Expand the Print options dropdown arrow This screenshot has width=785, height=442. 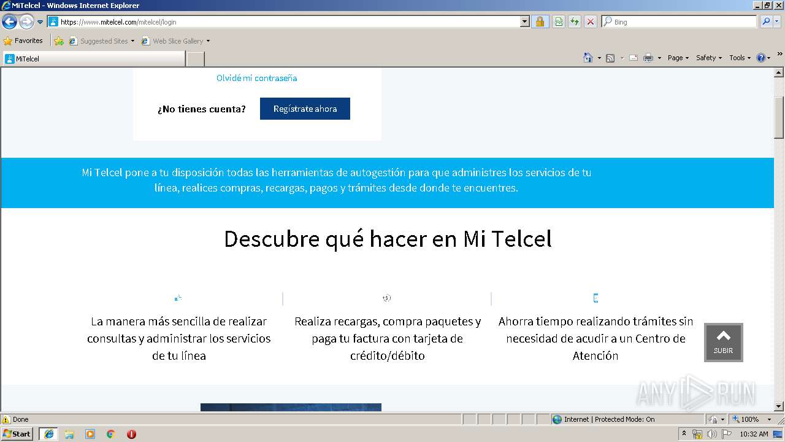click(x=659, y=58)
